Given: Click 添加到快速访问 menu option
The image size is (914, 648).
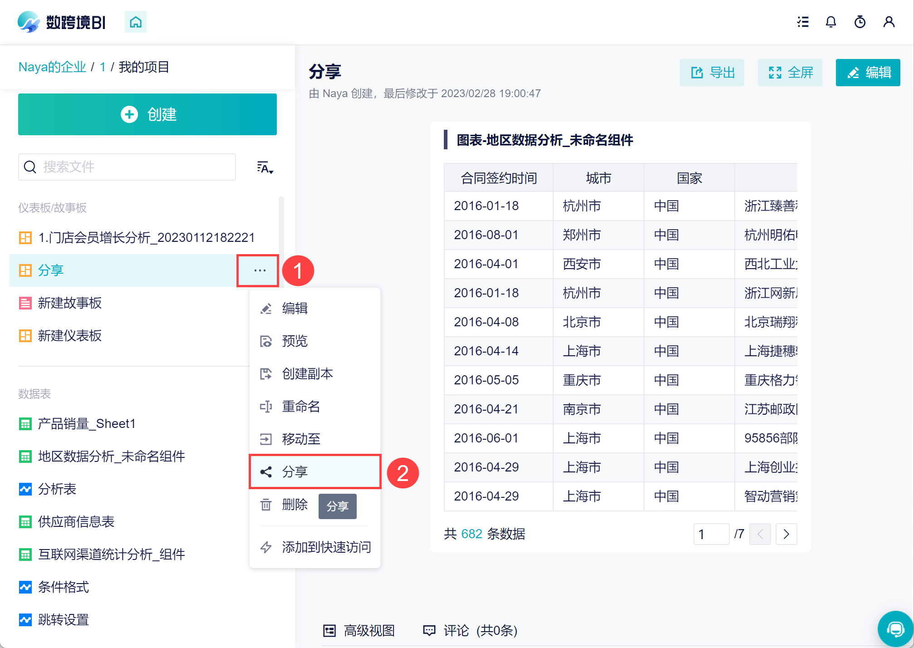Looking at the screenshot, I should point(326,547).
